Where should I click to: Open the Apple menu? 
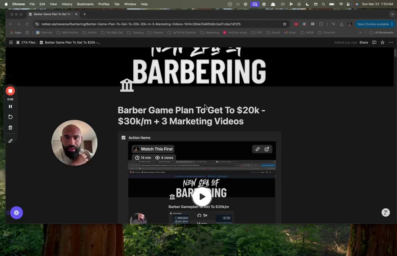(x=6, y=4)
